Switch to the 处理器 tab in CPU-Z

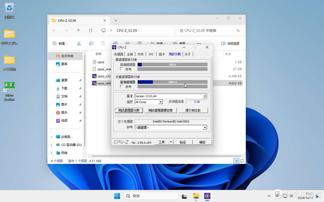tap(119, 54)
